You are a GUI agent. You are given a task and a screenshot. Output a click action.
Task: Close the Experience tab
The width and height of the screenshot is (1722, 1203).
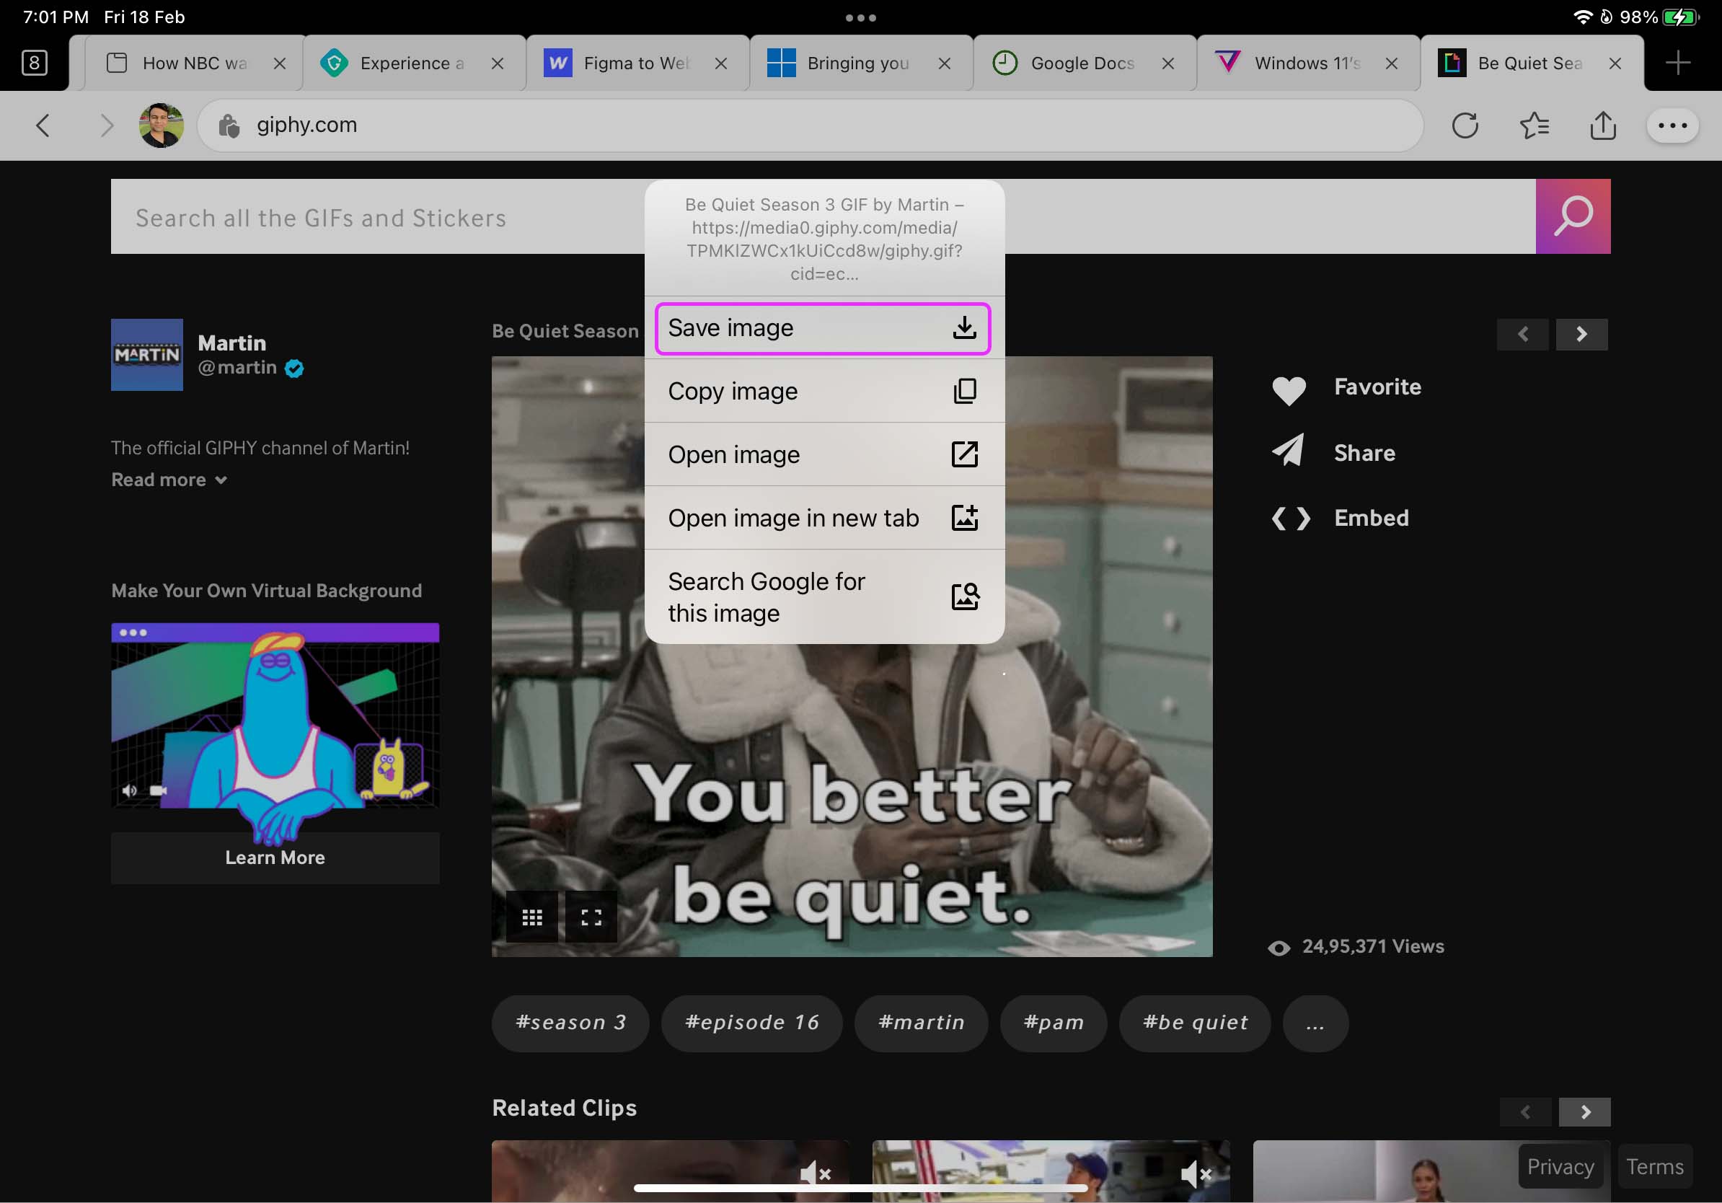[x=498, y=63]
